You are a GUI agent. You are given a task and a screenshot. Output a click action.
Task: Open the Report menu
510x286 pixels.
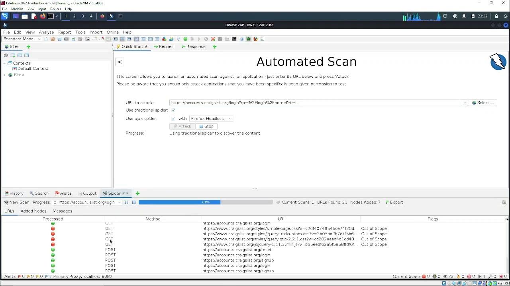click(65, 32)
